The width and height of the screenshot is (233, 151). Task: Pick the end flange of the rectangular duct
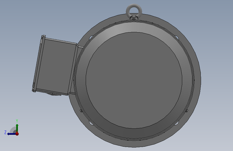(x=38, y=64)
